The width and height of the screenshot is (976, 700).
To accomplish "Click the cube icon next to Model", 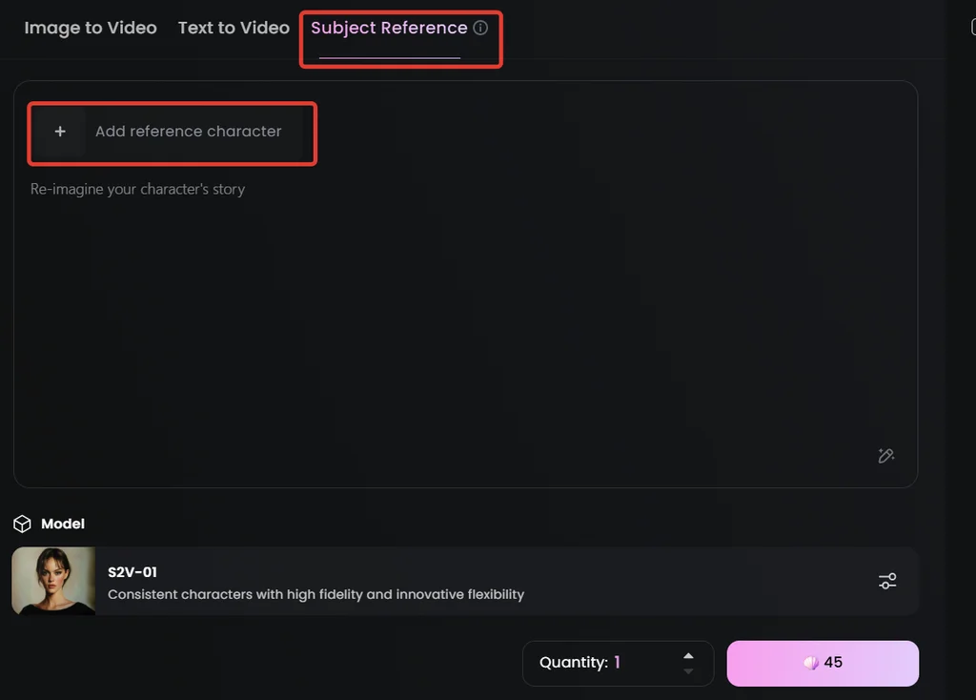I will coord(22,524).
